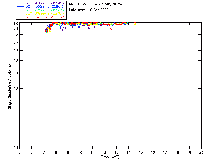The width and height of the screenshot is (207, 165).
Task: Click the x-axis tick label 17
Action: point(165,152)
